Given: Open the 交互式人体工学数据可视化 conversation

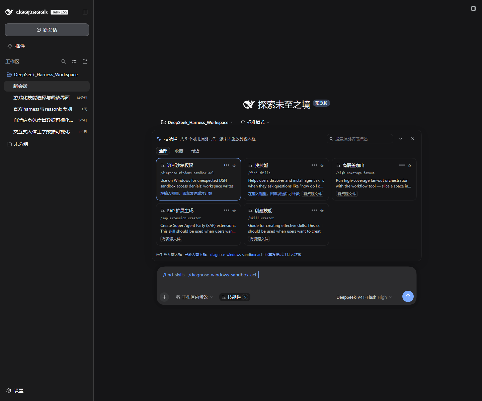Looking at the screenshot, I should click(x=47, y=132).
